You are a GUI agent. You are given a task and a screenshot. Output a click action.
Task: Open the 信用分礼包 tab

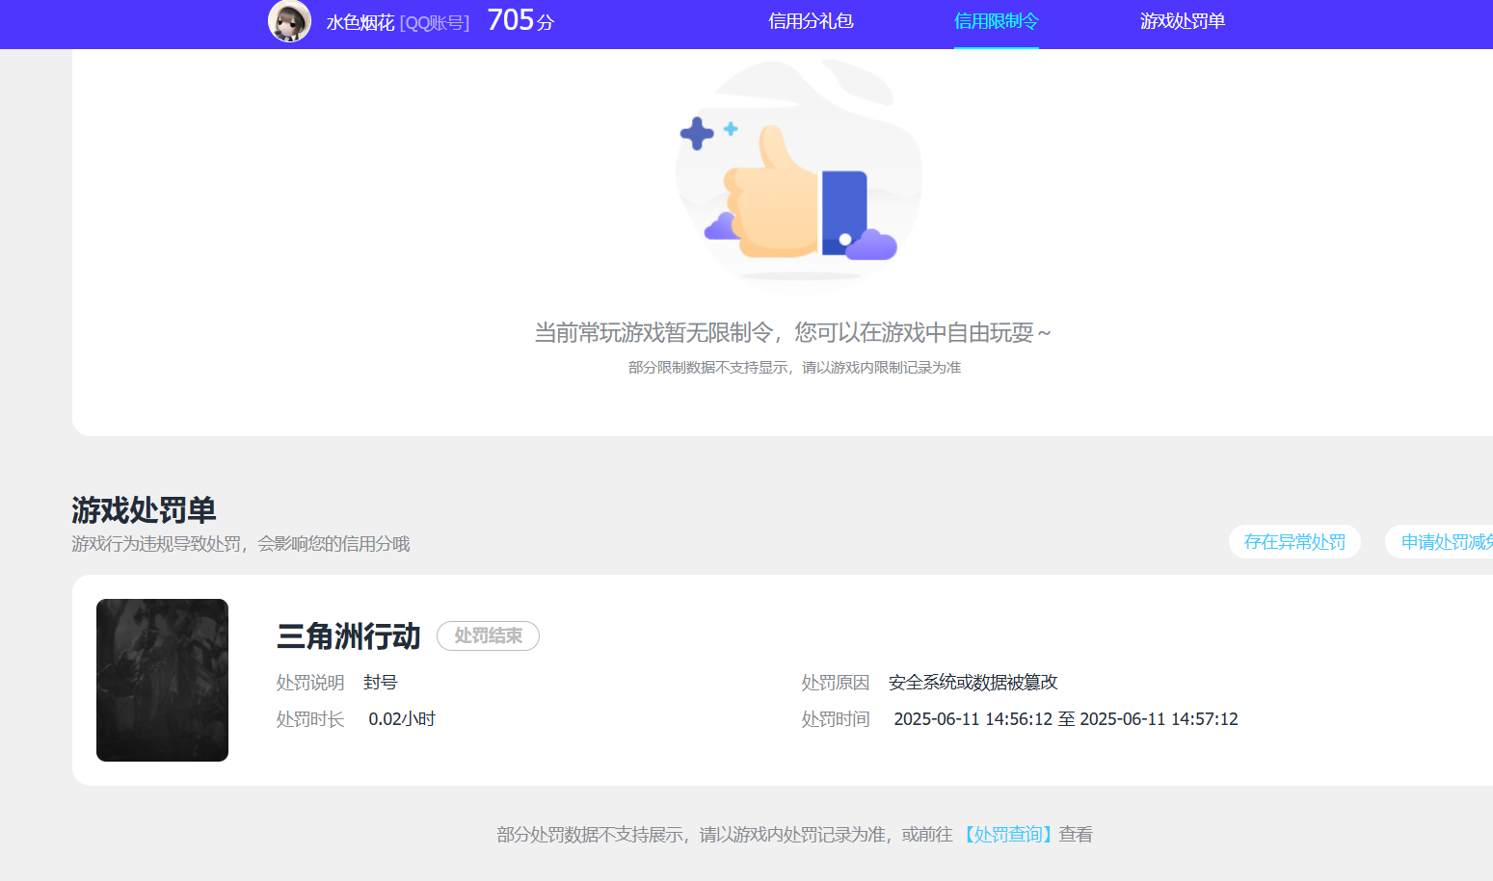(811, 21)
